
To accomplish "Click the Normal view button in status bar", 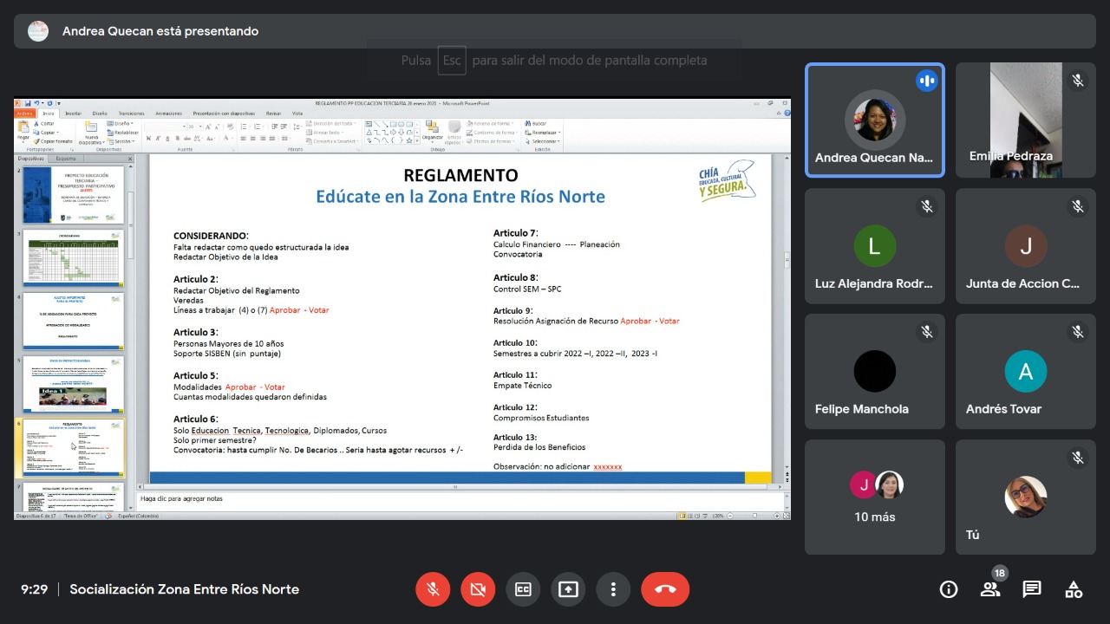I will coord(682,516).
